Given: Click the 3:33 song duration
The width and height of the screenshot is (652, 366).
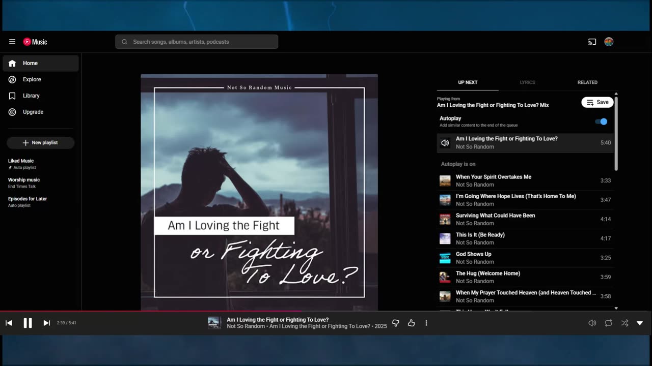Looking at the screenshot, I should [x=606, y=180].
